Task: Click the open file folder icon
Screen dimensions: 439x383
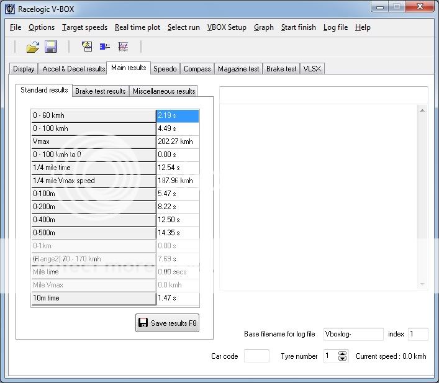Action: tap(33, 47)
